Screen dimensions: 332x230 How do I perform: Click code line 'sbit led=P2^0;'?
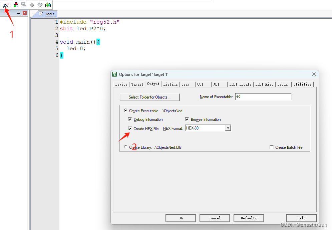(83, 29)
